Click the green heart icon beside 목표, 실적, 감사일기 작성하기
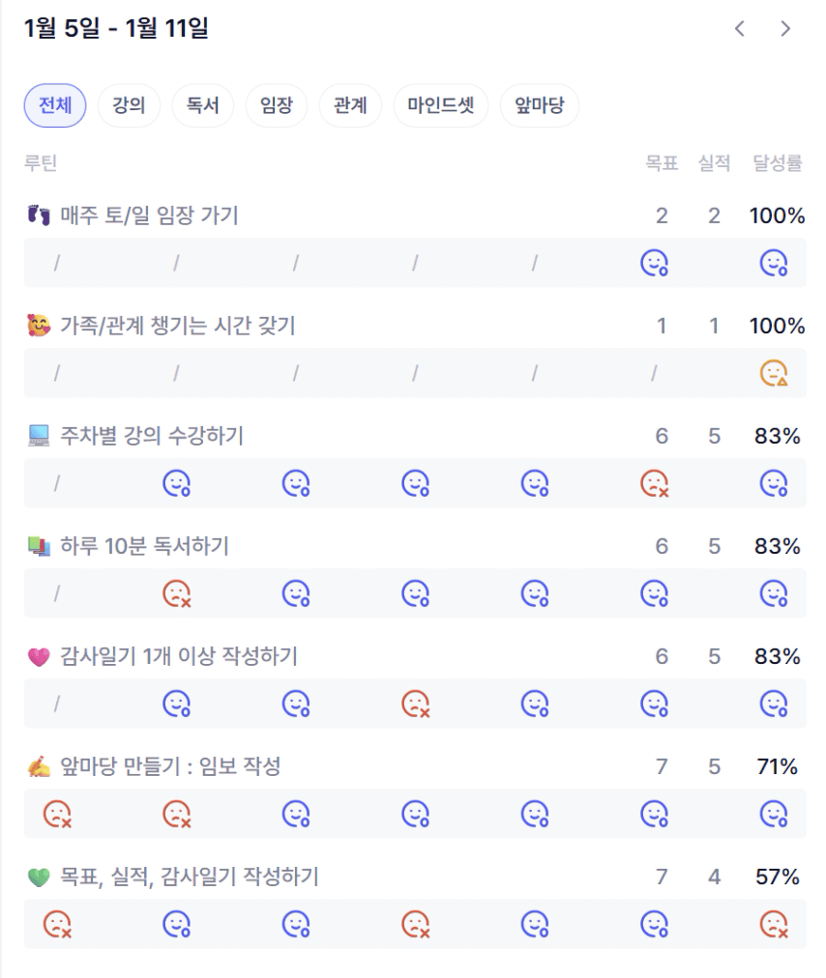This screenshot has width=826, height=978. pos(39,877)
